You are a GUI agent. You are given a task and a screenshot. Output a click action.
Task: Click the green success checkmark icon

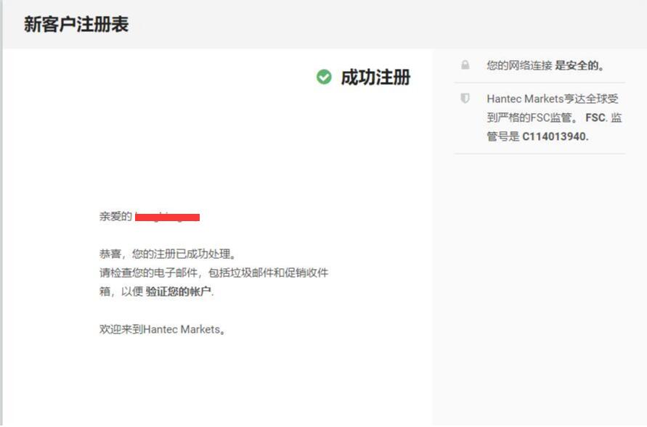324,77
